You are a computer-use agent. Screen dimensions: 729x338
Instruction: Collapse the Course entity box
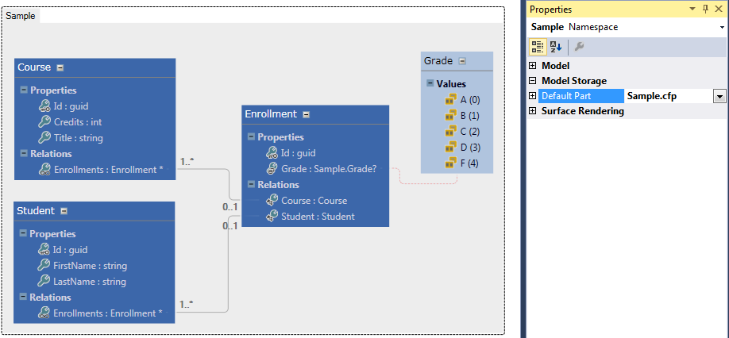click(x=60, y=67)
